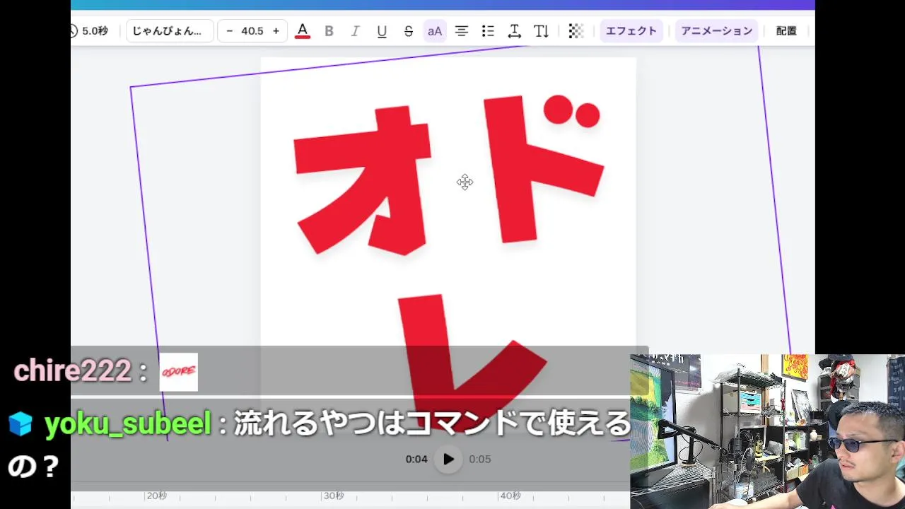This screenshot has width=905, height=509.
Task: Switch to vertical text direction
Action: [541, 31]
